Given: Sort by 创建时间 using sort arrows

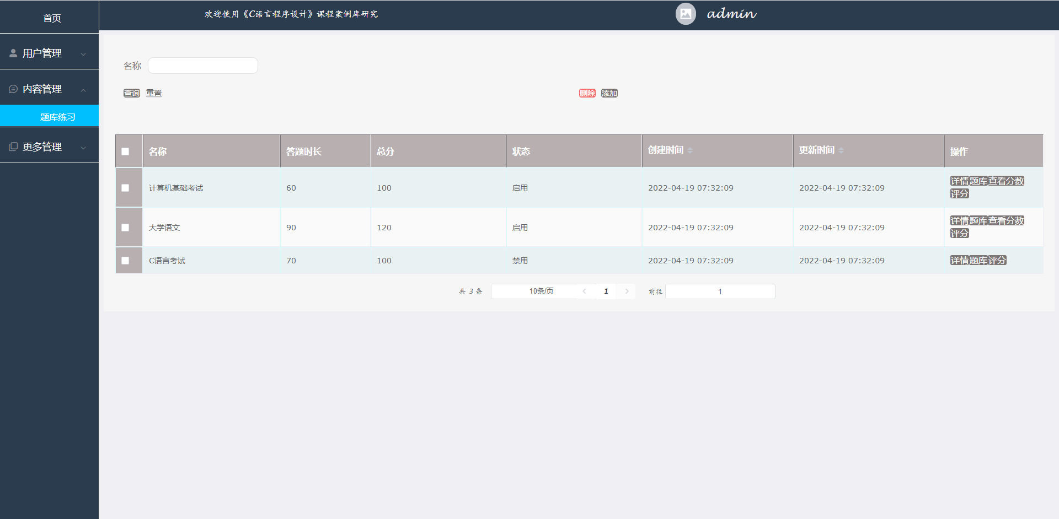Looking at the screenshot, I should [689, 150].
